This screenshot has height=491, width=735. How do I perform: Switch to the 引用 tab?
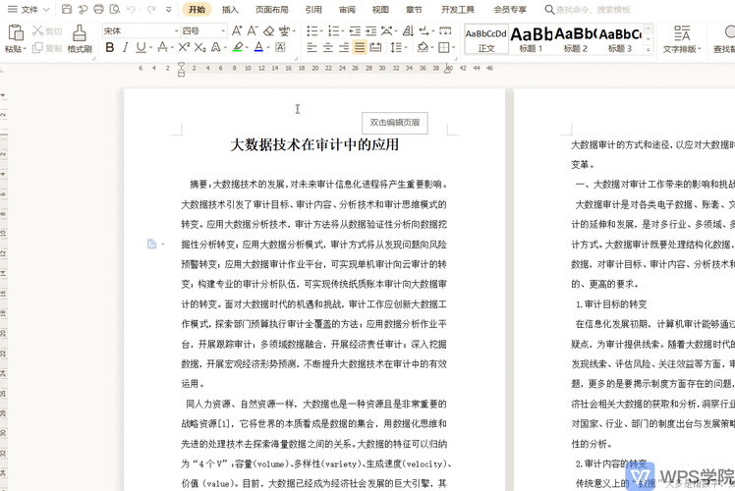click(x=313, y=10)
